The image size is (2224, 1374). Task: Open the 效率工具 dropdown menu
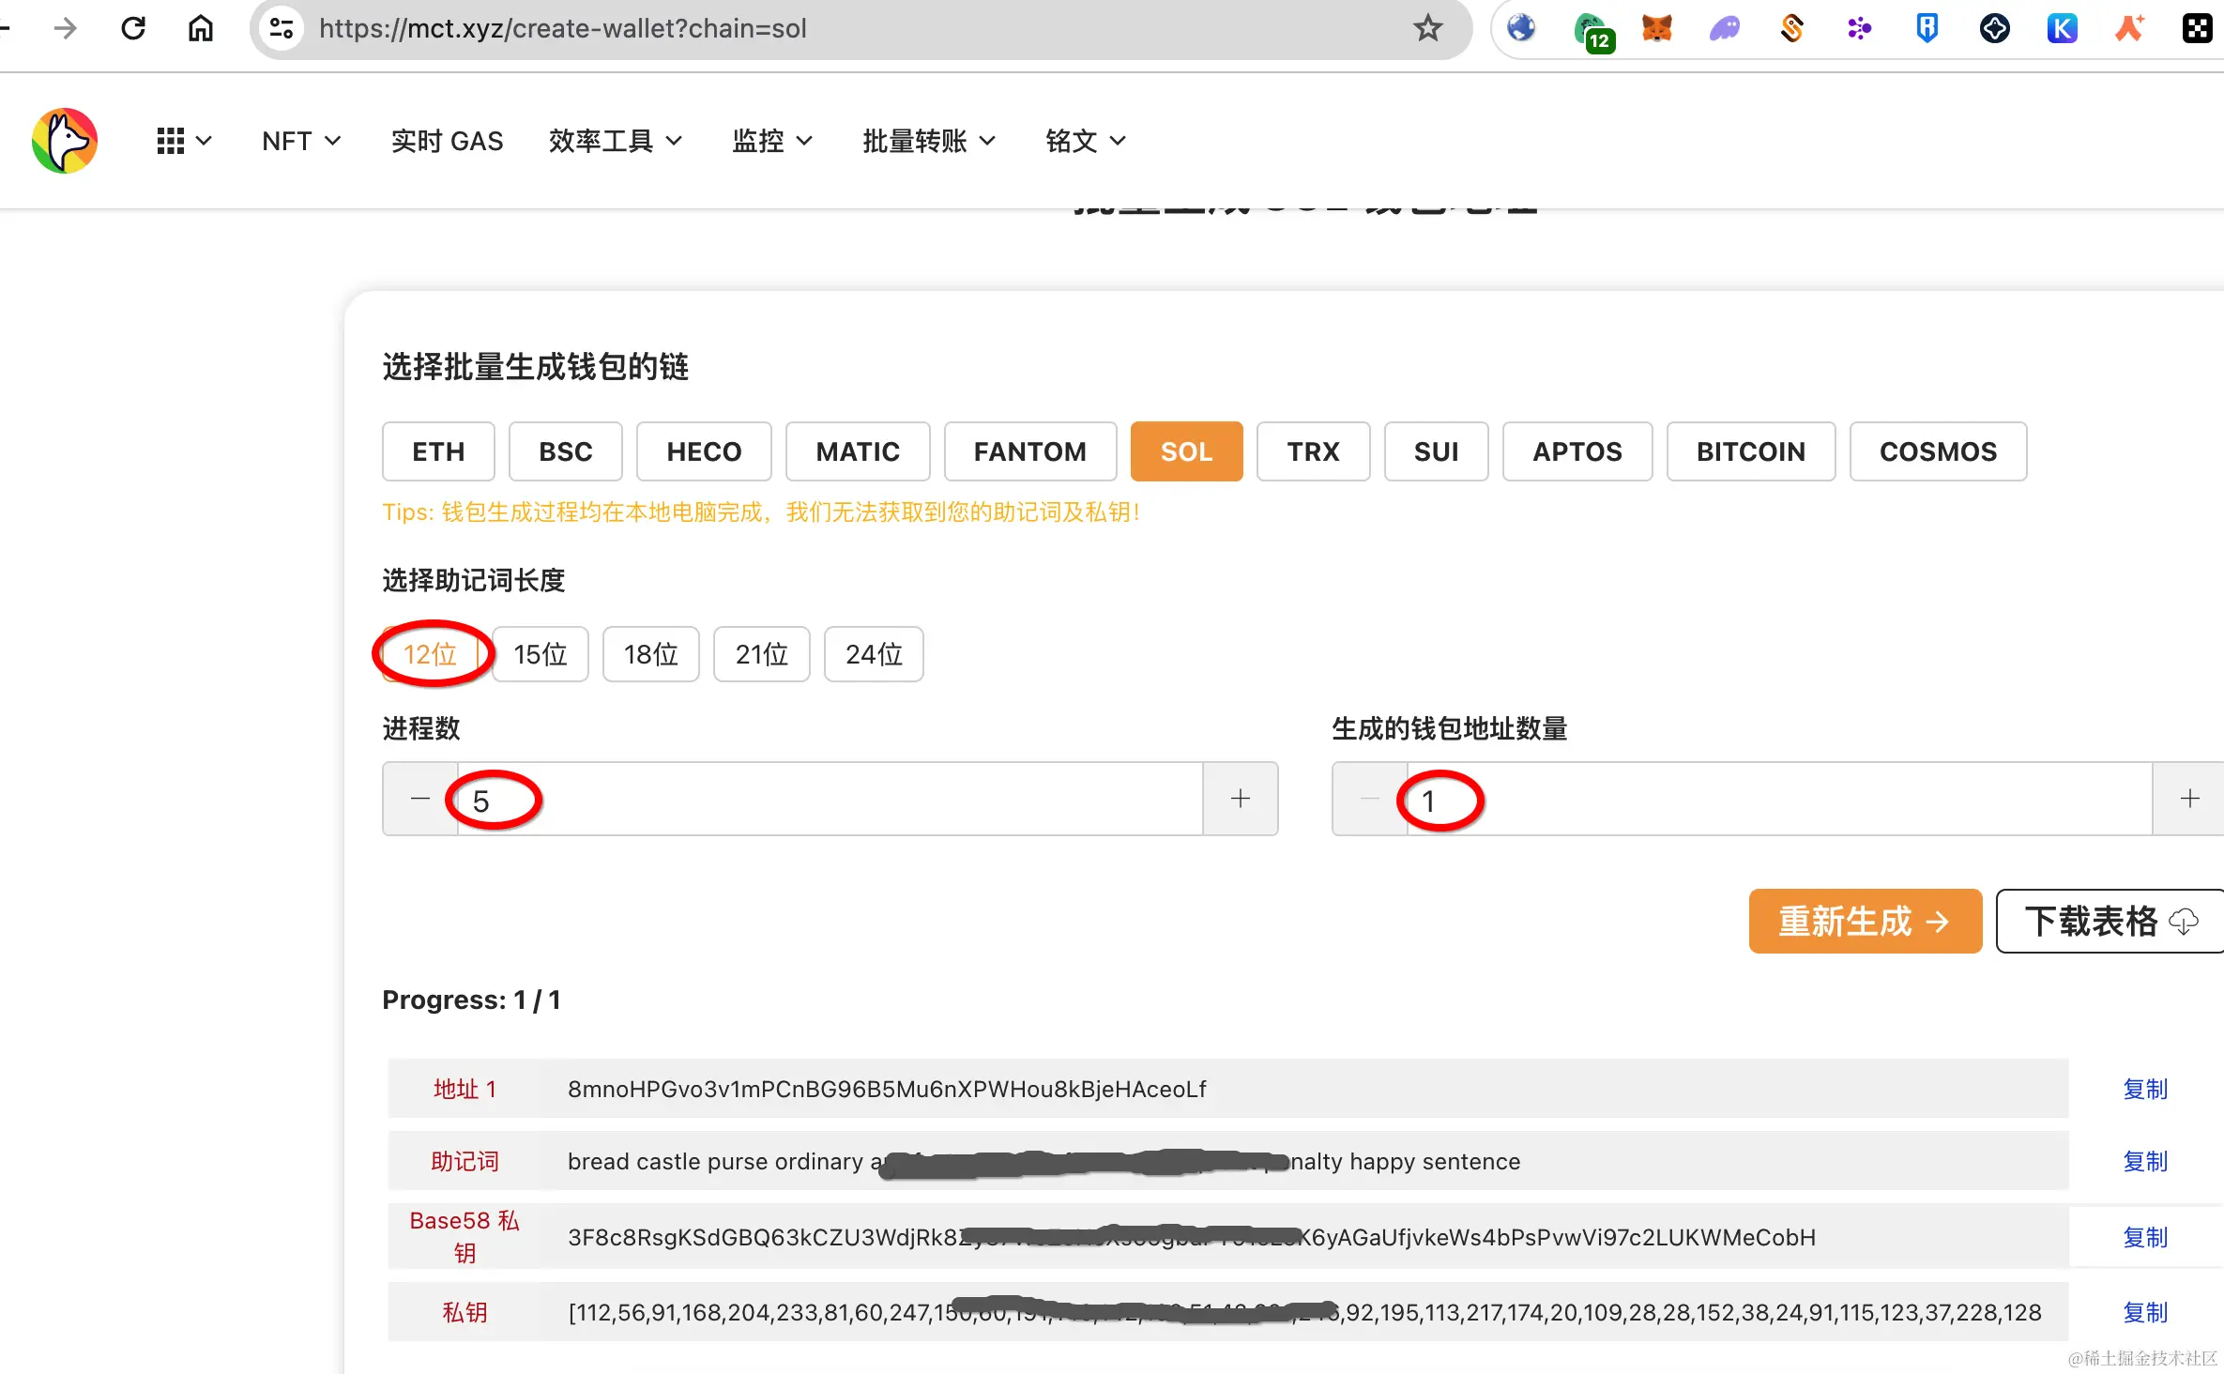[x=615, y=141]
